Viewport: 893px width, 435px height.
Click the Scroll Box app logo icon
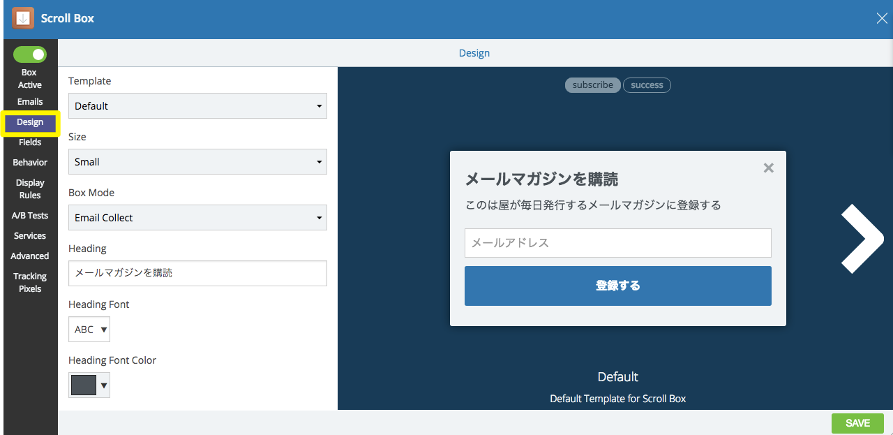(x=23, y=18)
